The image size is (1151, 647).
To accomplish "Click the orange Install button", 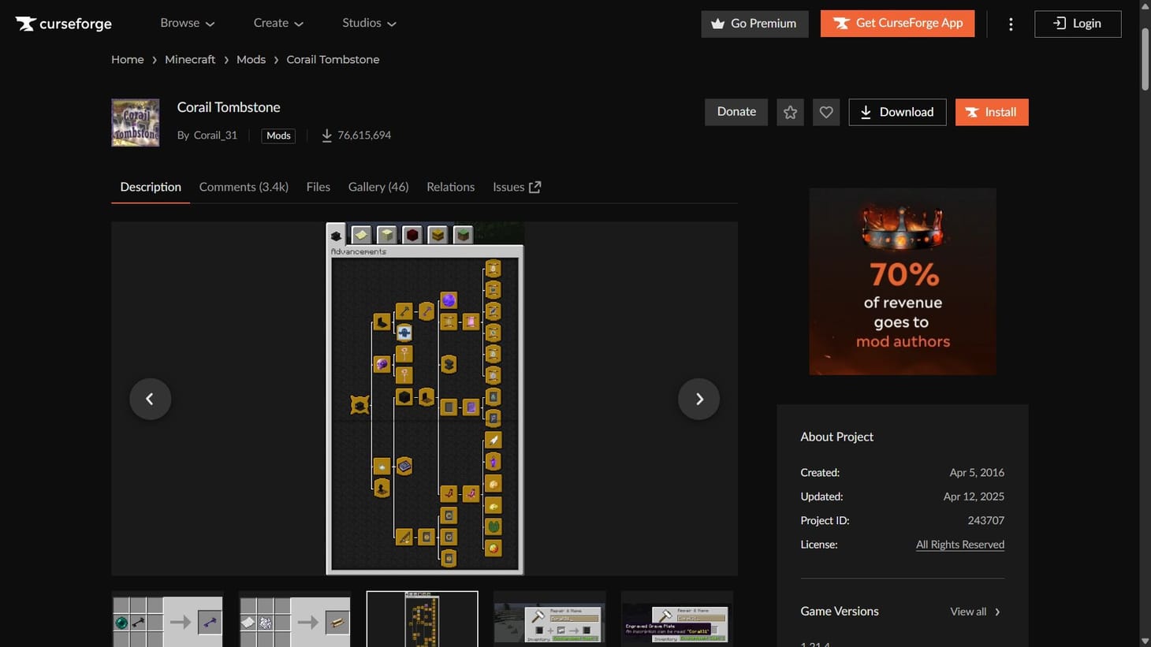I will coord(991,112).
